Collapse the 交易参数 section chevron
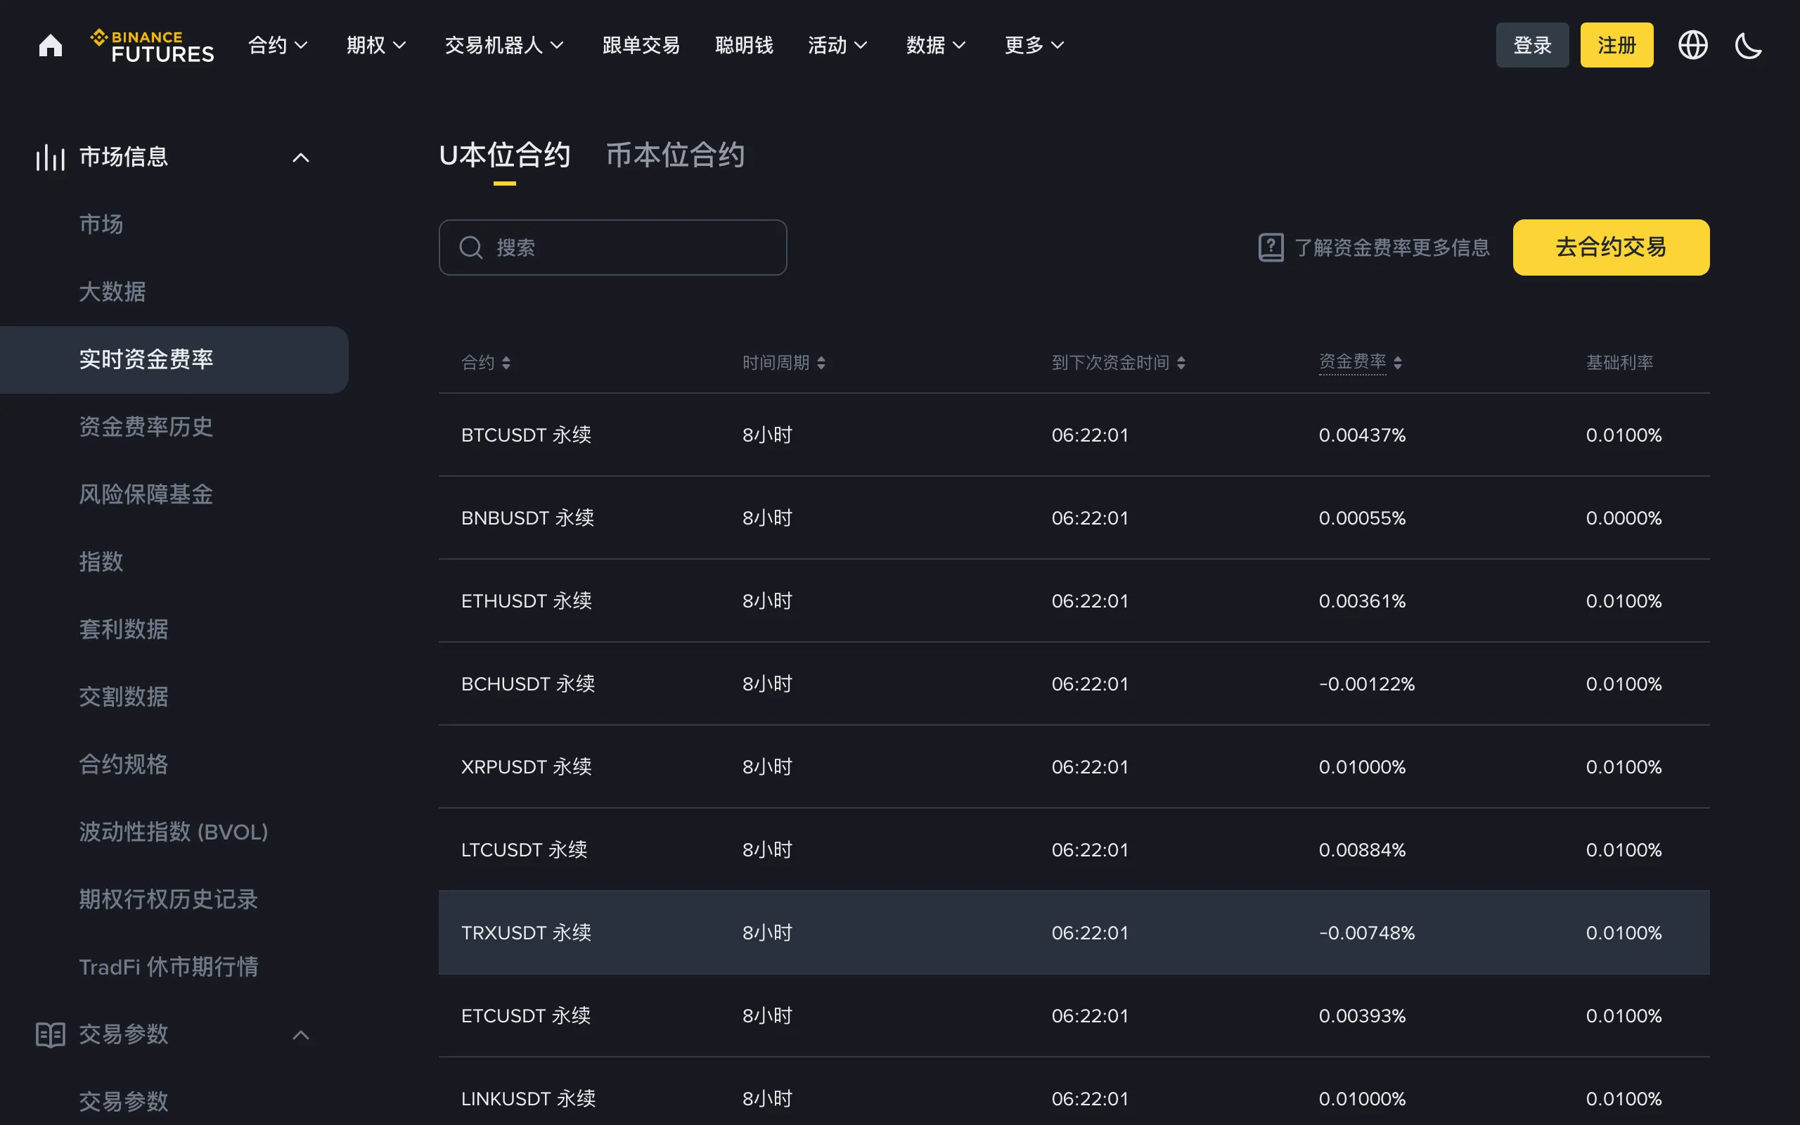1800x1125 pixels. [300, 1035]
